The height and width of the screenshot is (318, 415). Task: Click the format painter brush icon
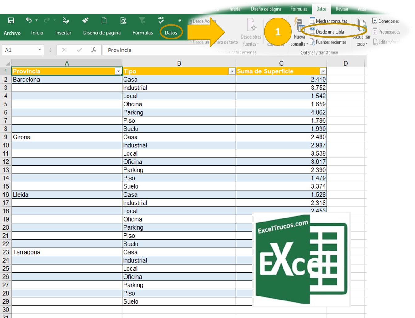(x=85, y=21)
